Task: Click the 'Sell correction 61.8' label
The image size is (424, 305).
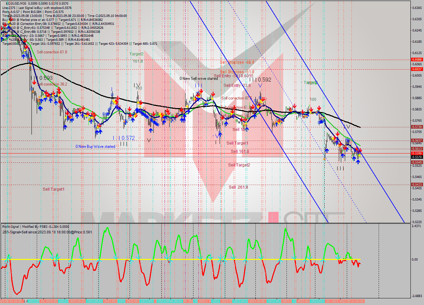Action: tap(52, 52)
